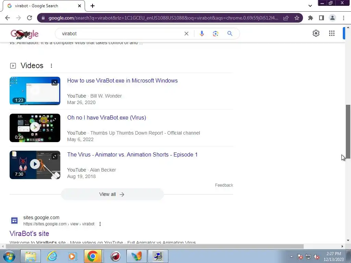View site info via the padlock icon
Screen dimensions: 351x263
44,18
